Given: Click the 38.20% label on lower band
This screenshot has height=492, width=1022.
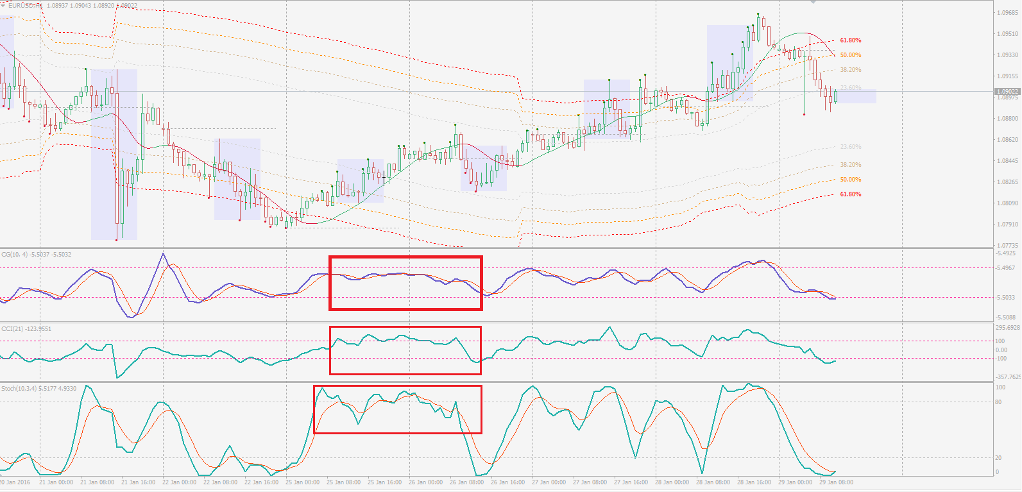Looking at the screenshot, I should [851, 165].
